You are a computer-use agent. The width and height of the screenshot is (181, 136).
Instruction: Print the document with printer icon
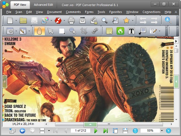pos(71,20)
